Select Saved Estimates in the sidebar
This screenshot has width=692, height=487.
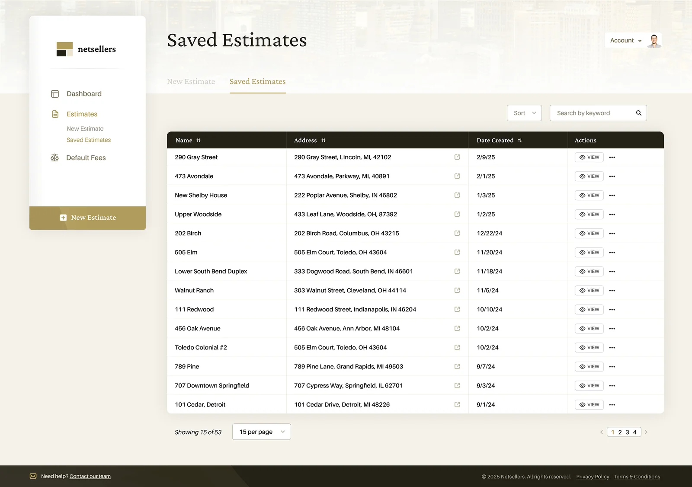pyautogui.click(x=89, y=140)
